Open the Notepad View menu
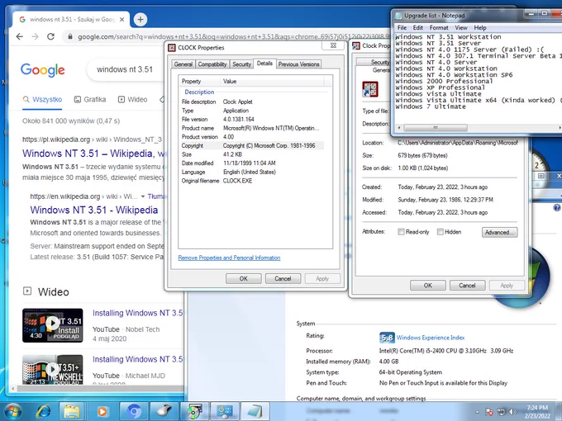This screenshot has height=421, width=562. pos(461,27)
